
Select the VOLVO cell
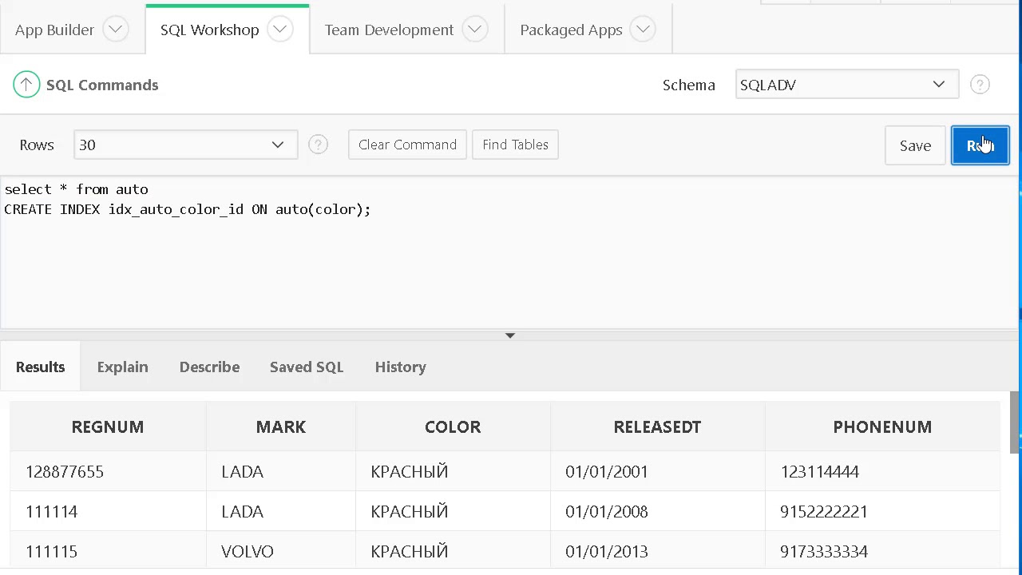point(281,551)
